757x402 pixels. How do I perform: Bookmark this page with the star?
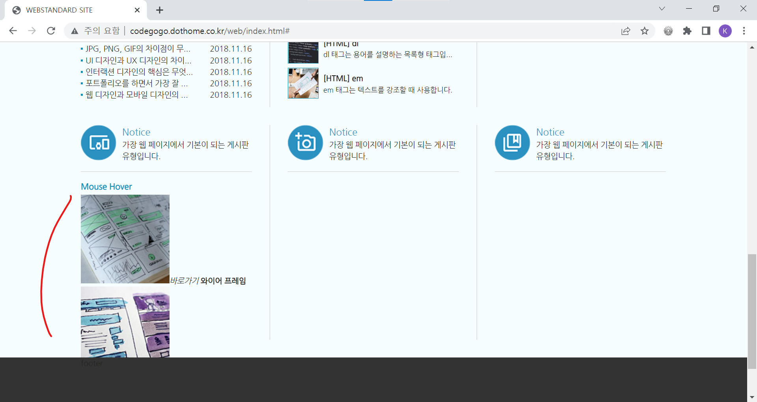click(645, 31)
